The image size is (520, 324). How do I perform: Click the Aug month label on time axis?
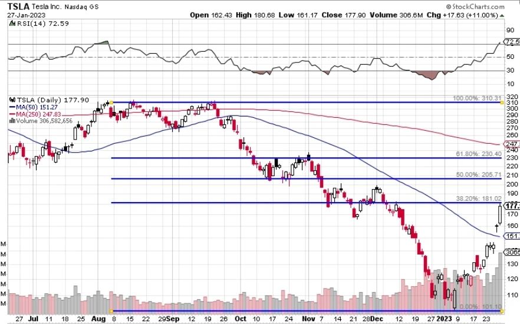[98, 319]
